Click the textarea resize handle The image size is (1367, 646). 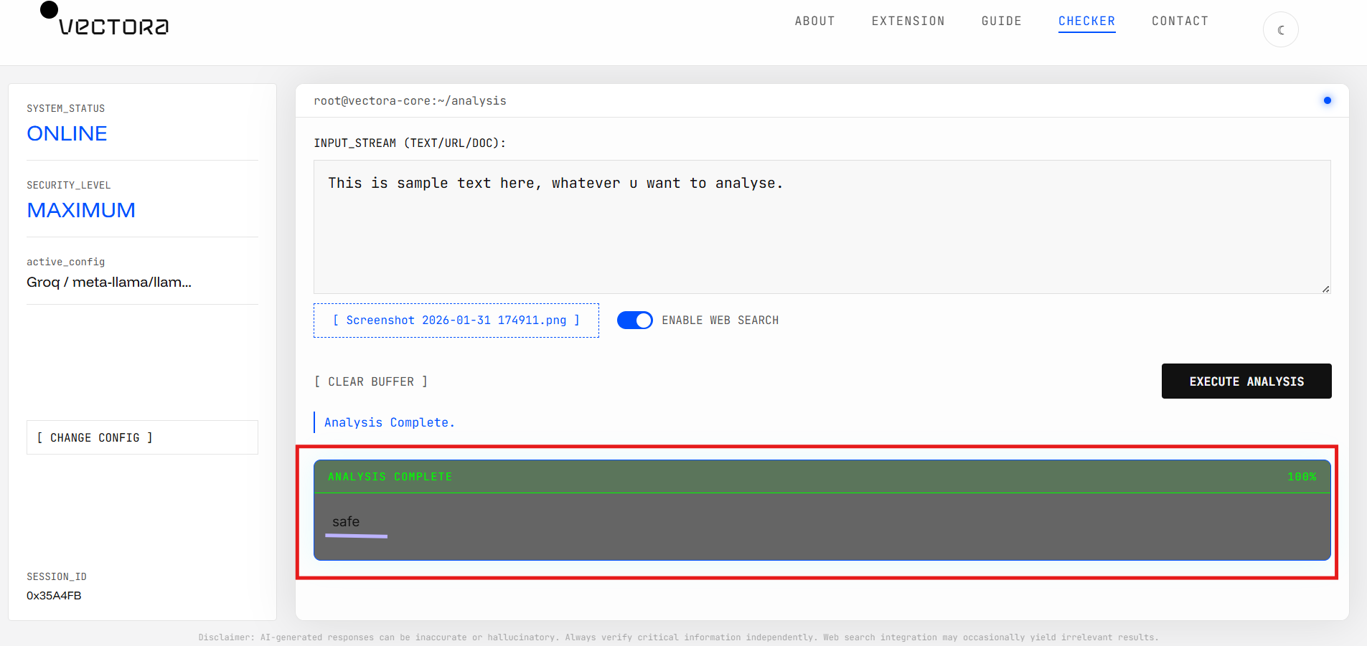tap(1325, 289)
